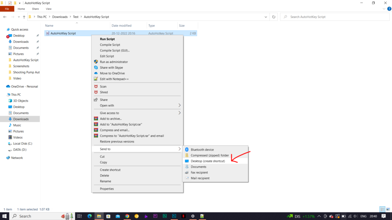
Task: Switch to details view in status bar
Action: 382,209
